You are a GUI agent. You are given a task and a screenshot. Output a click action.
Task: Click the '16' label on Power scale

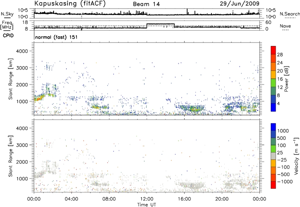pos(280,79)
